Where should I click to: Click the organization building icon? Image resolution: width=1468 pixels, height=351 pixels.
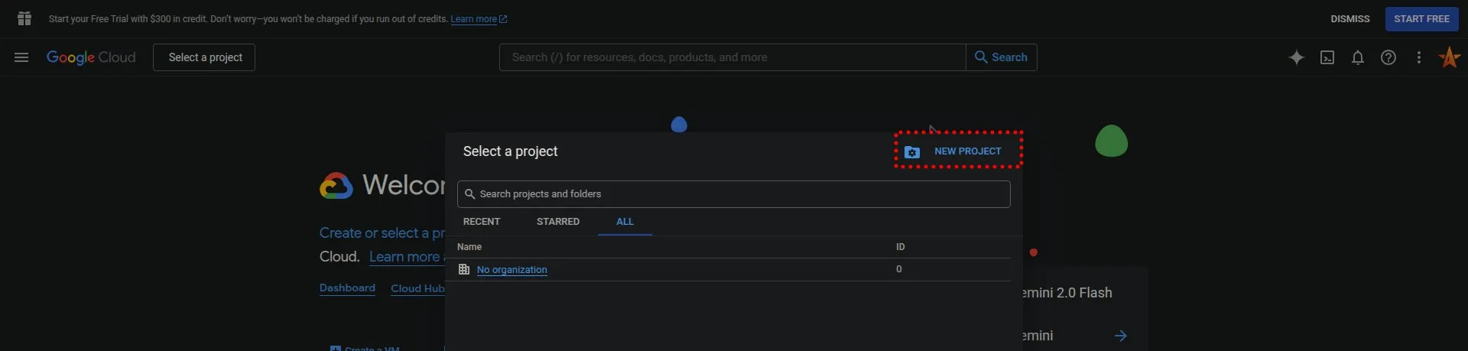pyautogui.click(x=463, y=269)
